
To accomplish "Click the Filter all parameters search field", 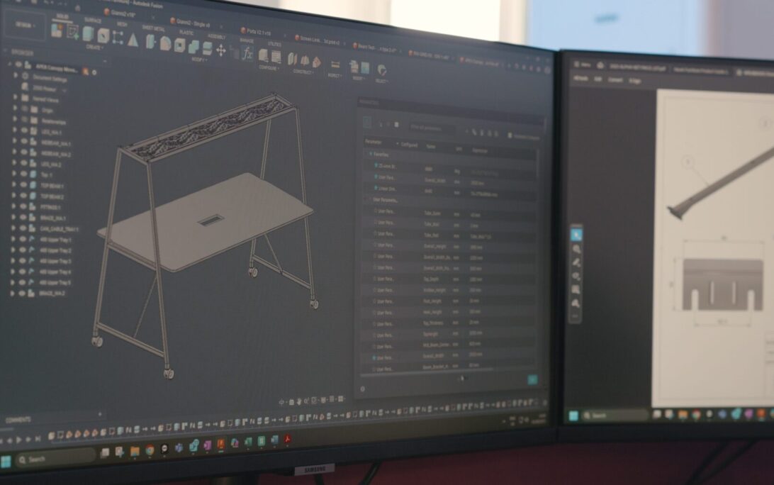I will tap(432, 128).
